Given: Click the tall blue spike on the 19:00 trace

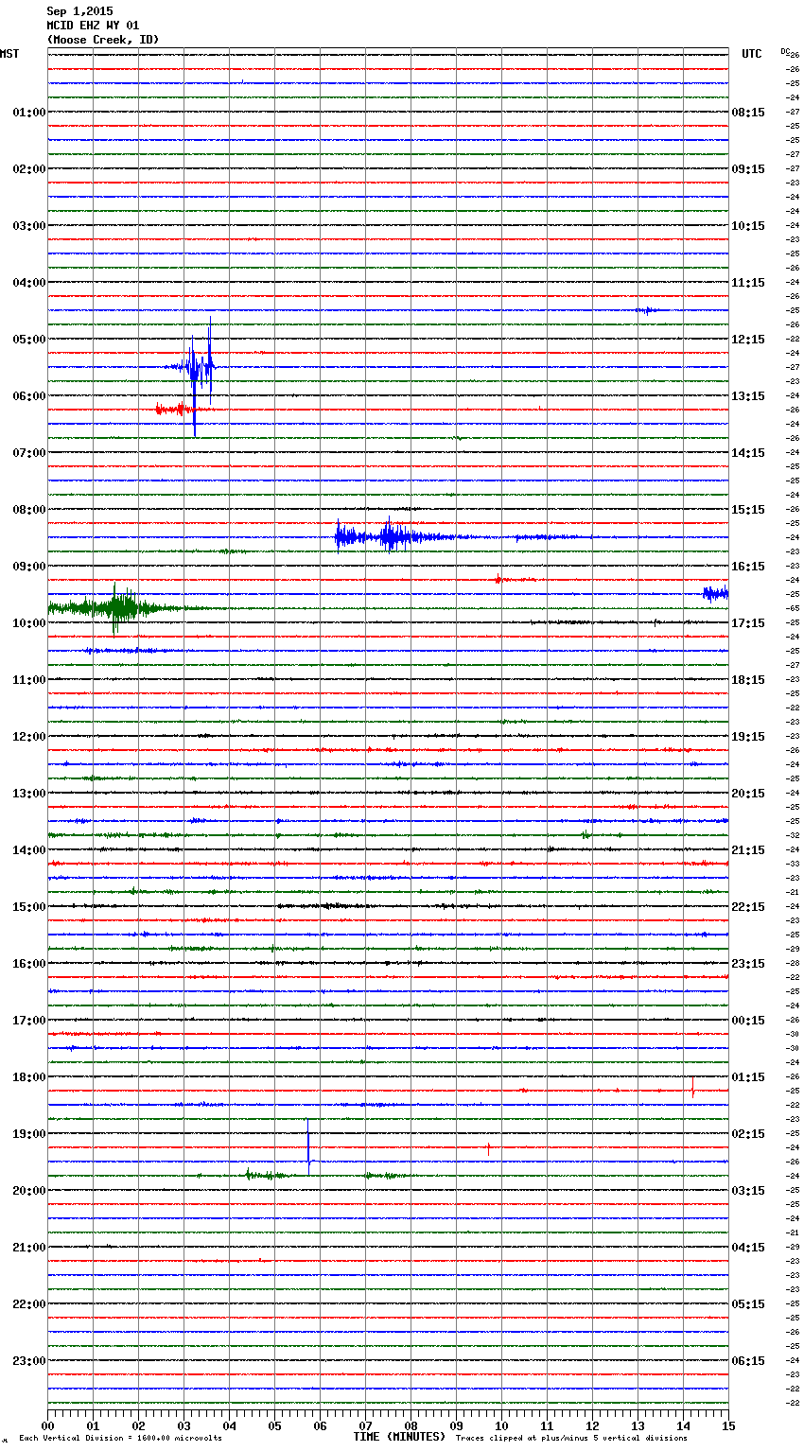Looking at the screenshot, I should point(308,1148).
